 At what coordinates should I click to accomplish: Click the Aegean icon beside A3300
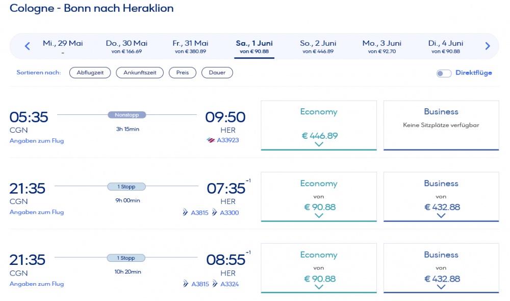pos(215,213)
